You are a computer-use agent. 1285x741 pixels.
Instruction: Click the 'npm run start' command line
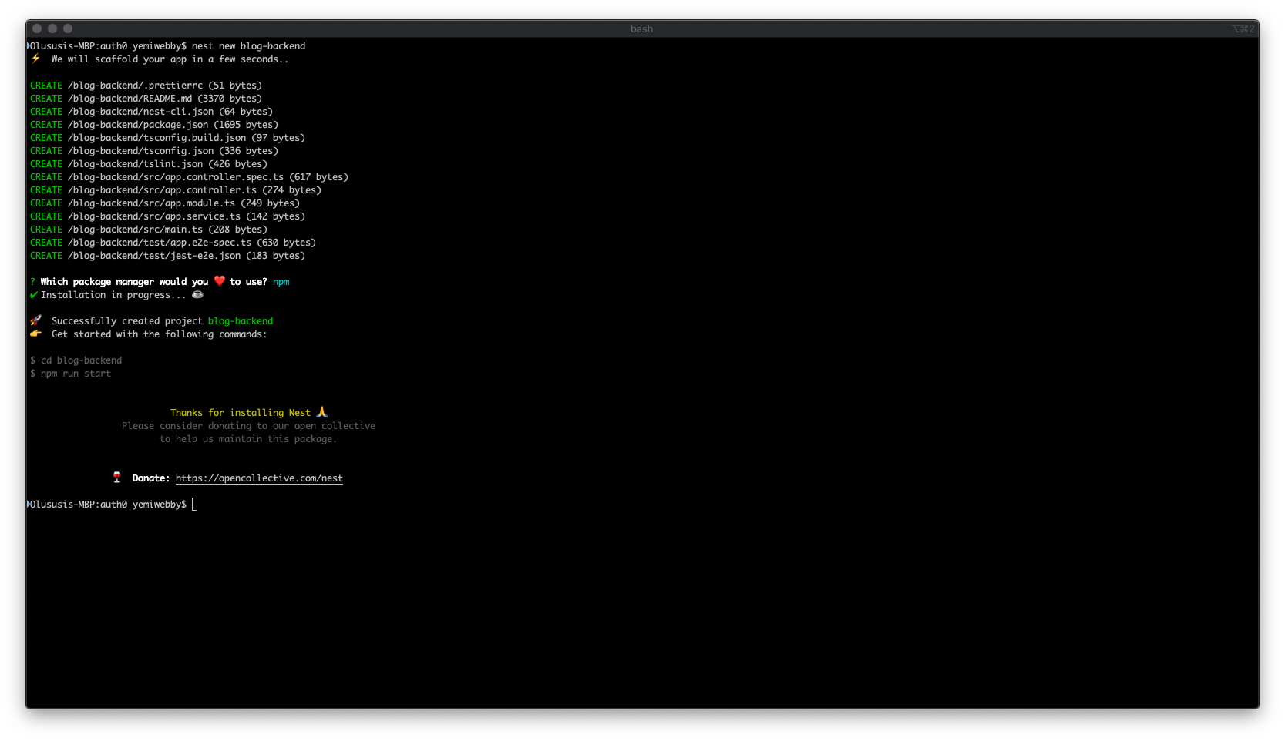pyautogui.click(x=76, y=374)
